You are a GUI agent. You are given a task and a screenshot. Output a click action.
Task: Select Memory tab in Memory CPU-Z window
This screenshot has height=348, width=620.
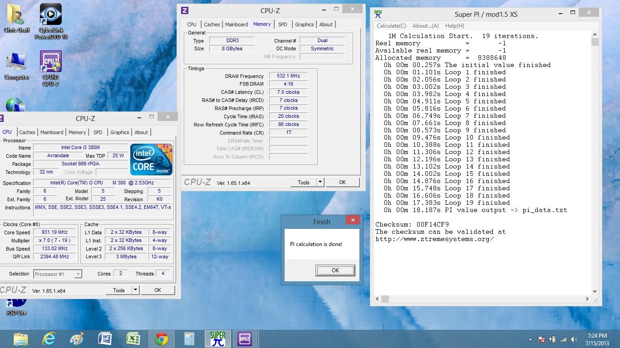262,24
